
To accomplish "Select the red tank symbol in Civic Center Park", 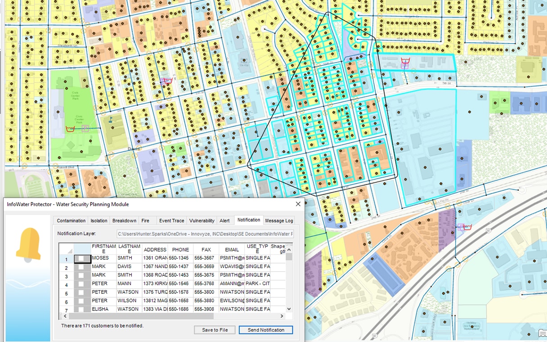I will coord(70,129).
